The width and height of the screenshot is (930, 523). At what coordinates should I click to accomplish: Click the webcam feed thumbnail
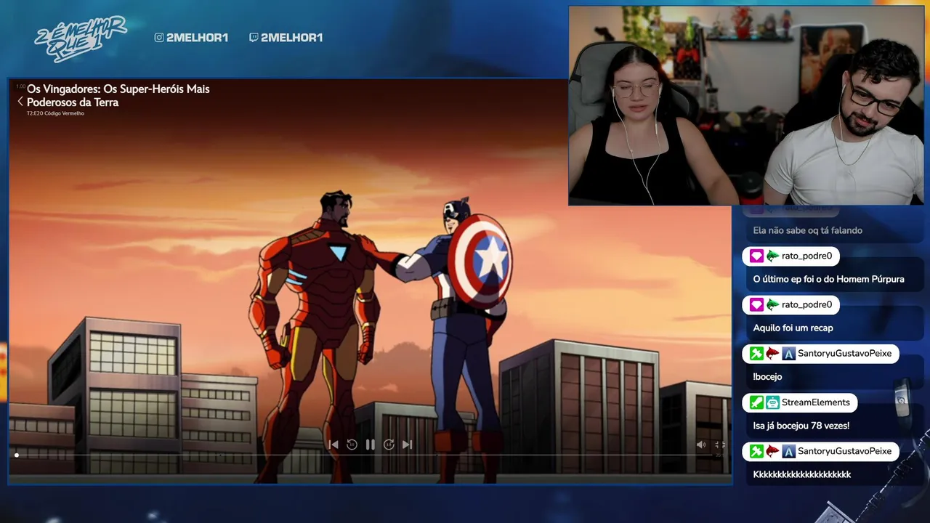[747, 106]
